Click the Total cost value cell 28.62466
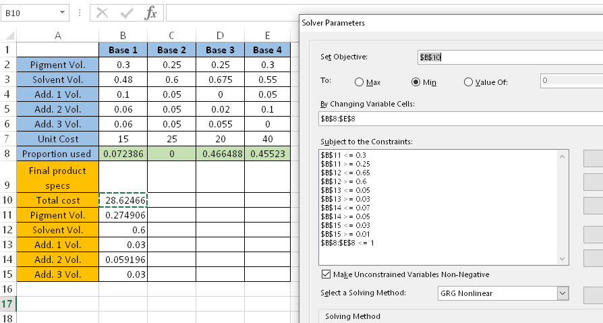 (123, 200)
